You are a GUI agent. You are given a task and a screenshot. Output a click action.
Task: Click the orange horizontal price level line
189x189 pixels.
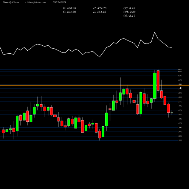pyautogui.click(x=94, y=85)
